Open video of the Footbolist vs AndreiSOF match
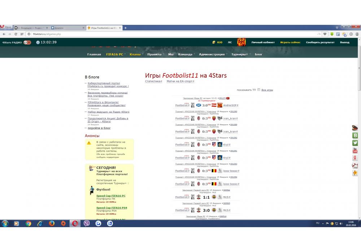The width and height of the screenshot is (361, 252). [228, 98]
